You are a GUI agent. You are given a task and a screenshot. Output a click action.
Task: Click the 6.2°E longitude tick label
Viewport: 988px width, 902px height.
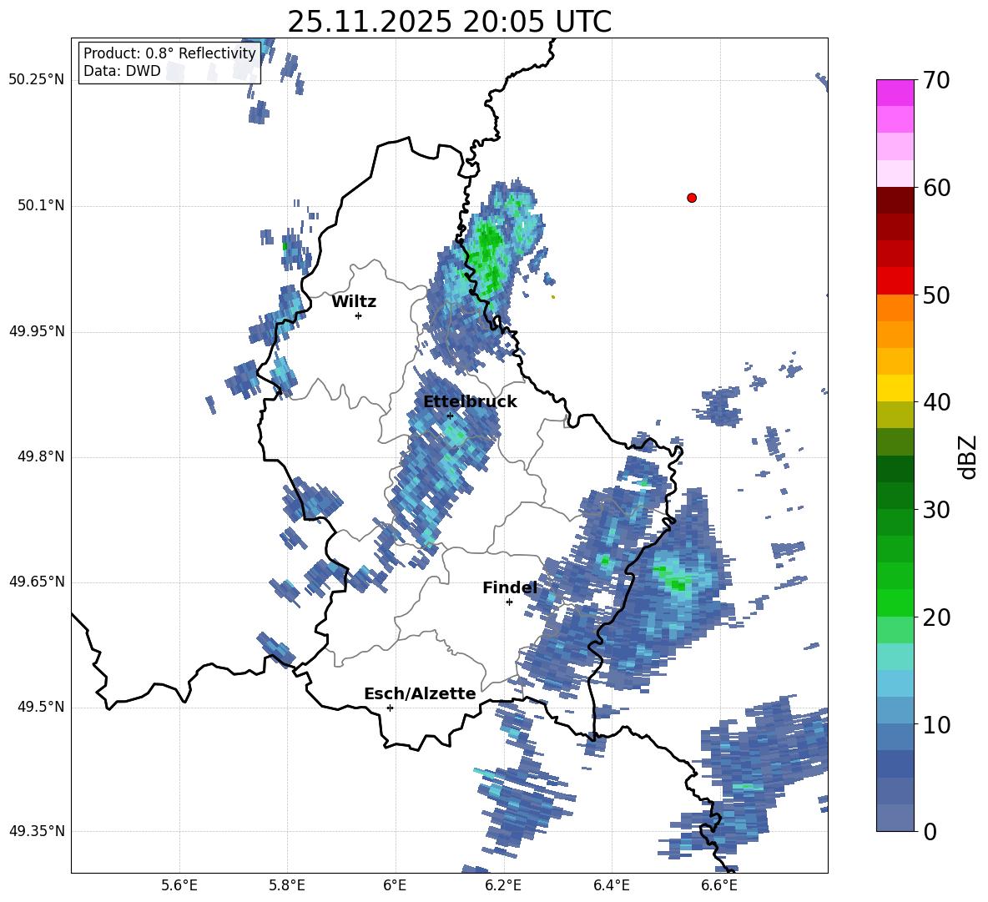[x=503, y=885]
